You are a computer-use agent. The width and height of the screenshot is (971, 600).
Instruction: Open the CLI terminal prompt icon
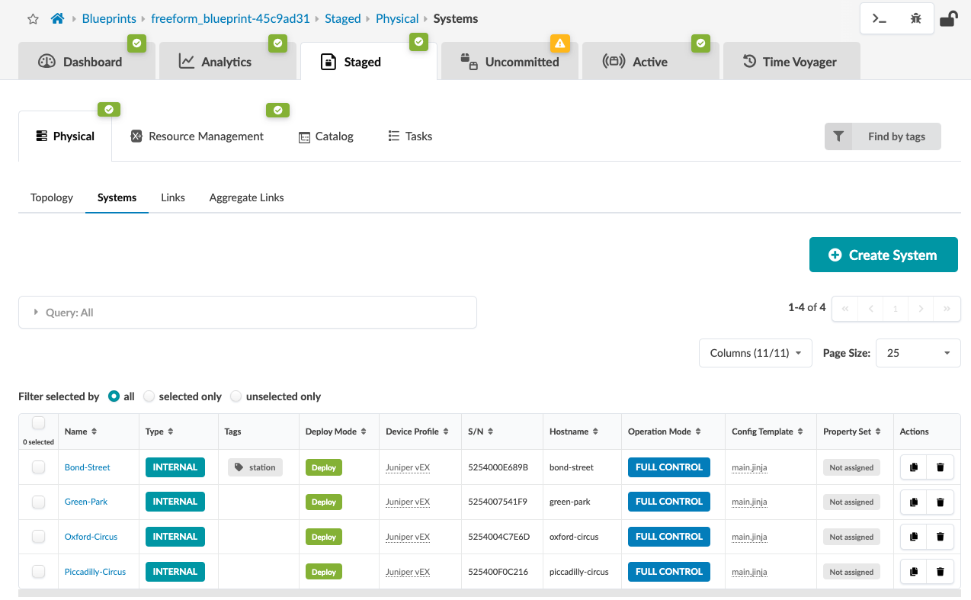[x=880, y=19]
